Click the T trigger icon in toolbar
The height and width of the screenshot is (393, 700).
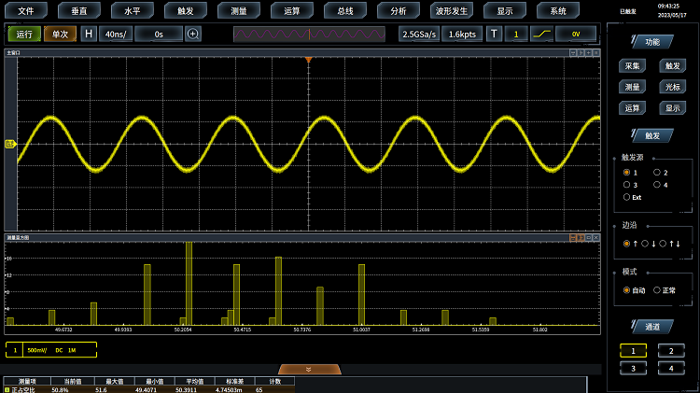pos(495,34)
